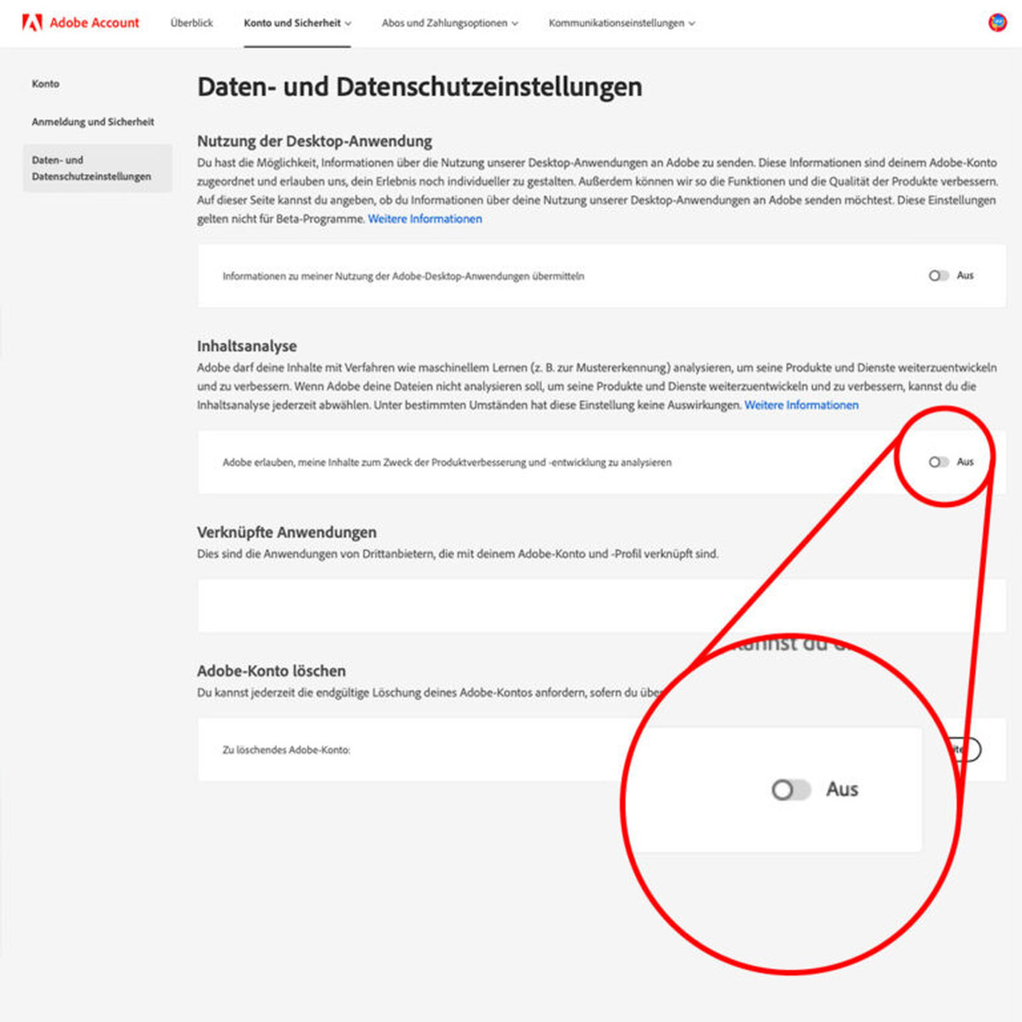Toggle the Inhaltsanalyse content analysis switch
Screen dimensions: 1022x1022
pos(938,462)
